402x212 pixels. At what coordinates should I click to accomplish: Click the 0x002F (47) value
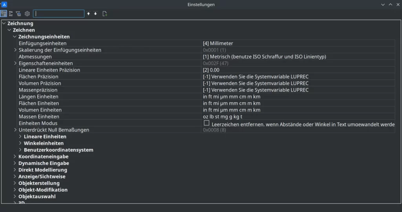coord(216,63)
